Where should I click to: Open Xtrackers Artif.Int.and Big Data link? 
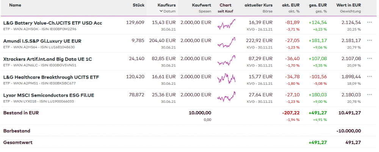point(47,59)
